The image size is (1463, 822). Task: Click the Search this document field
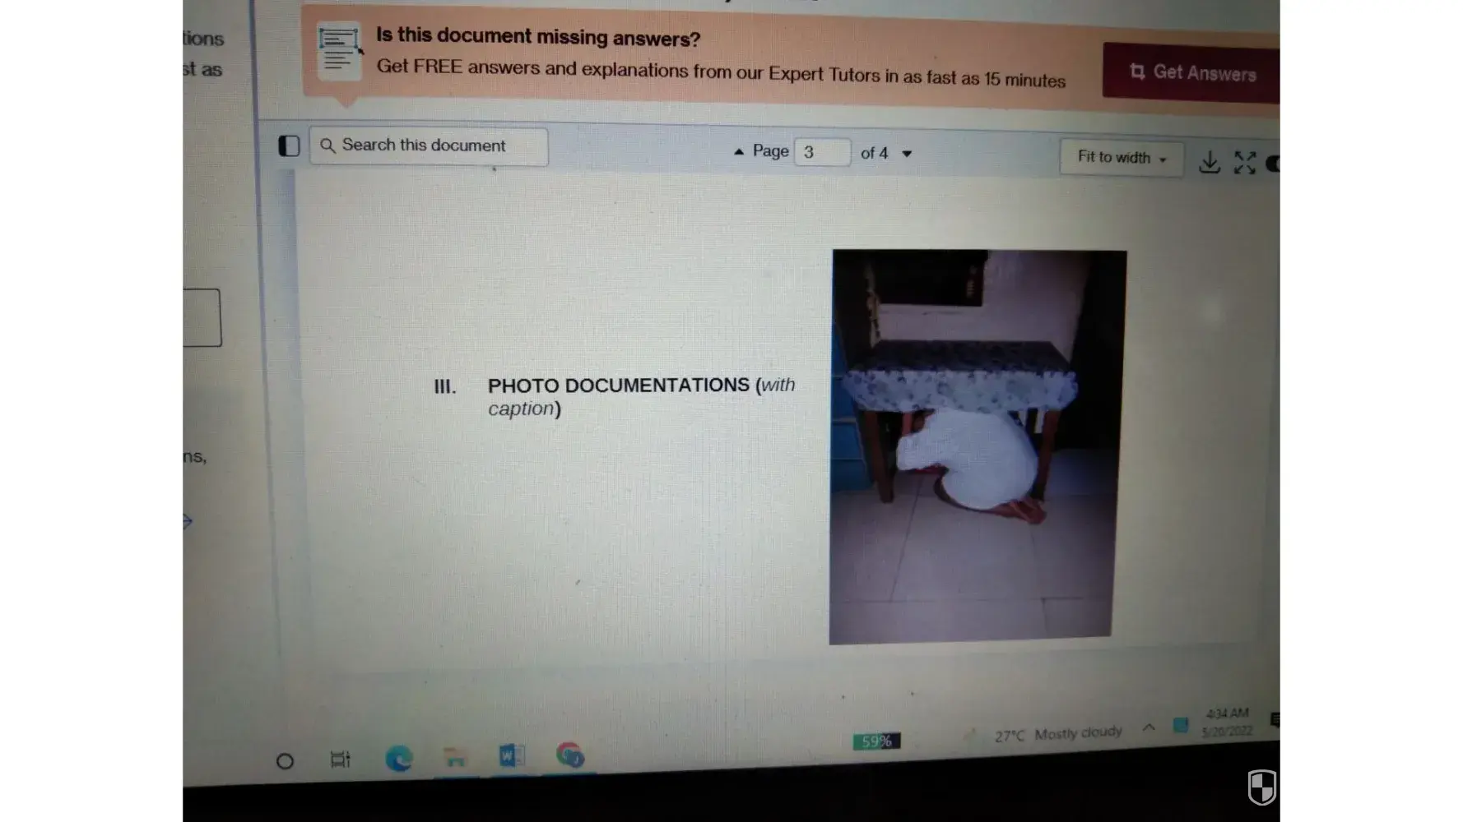(x=429, y=146)
